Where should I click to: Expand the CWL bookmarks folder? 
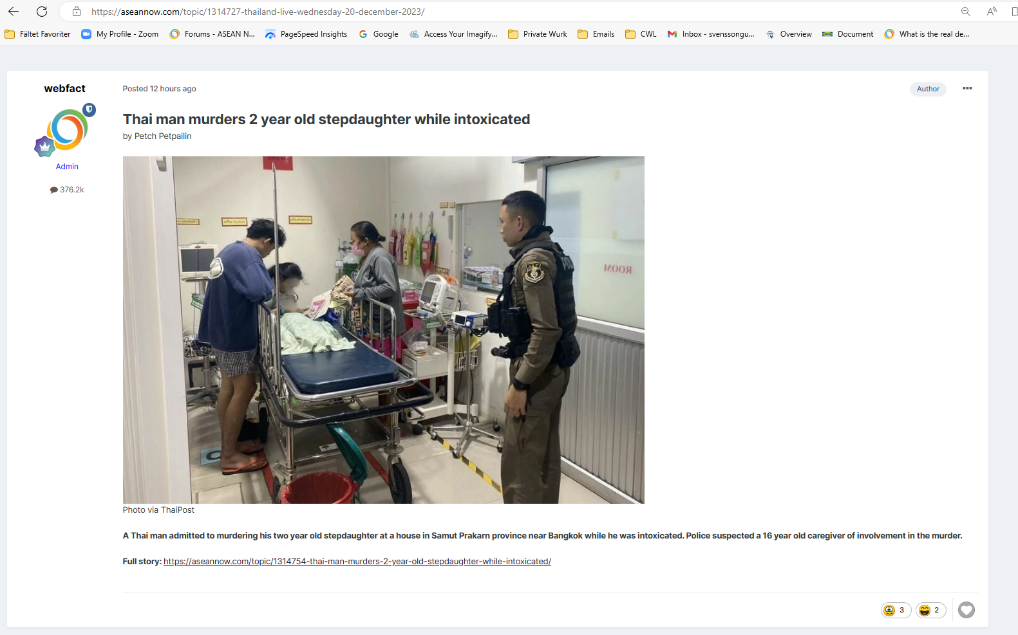(641, 34)
